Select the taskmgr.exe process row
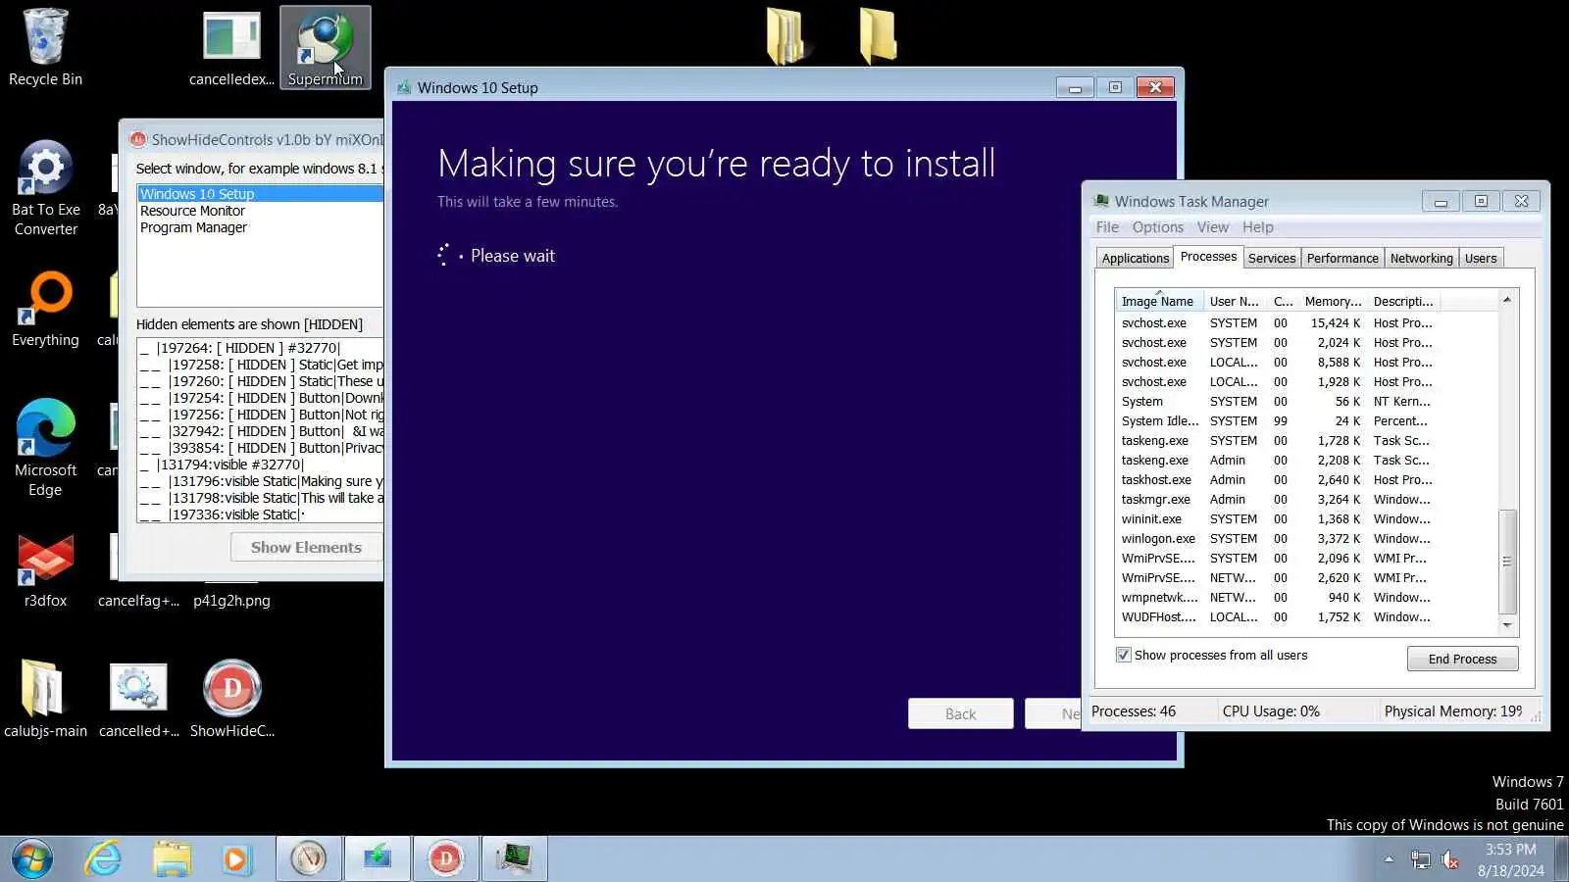Image resolution: width=1569 pixels, height=882 pixels. tap(1307, 500)
